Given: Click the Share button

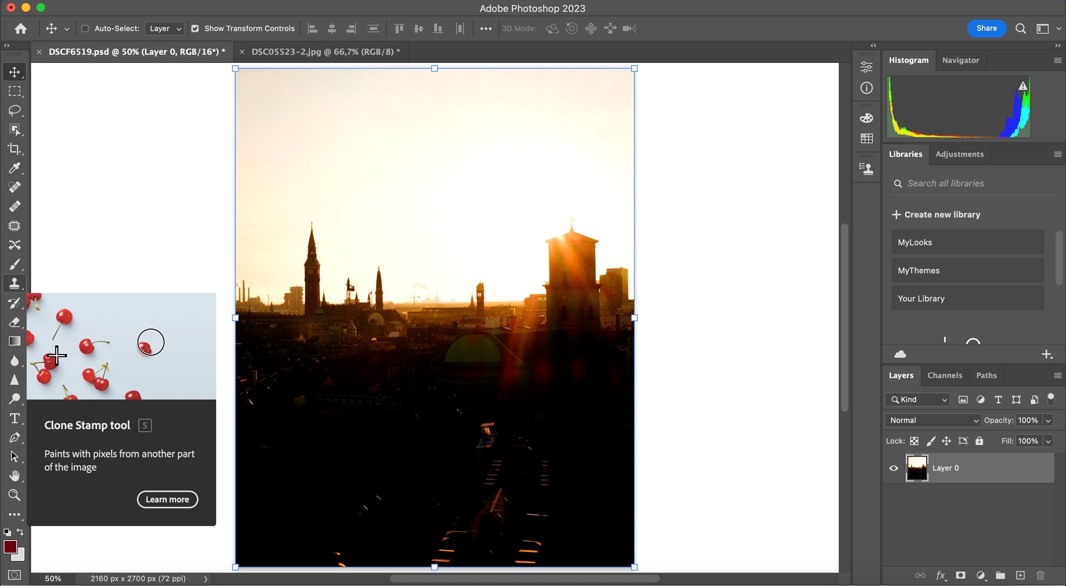Looking at the screenshot, I should tap(986, 28).
